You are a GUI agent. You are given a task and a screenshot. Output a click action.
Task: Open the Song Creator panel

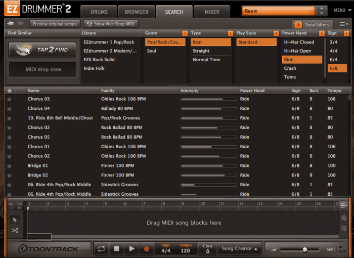coord(240,248)
